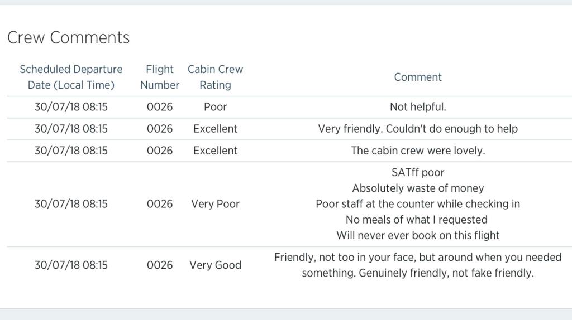The height and width of the screenshot is (320, 572).
Task: Click the Very Poor rating cell
Action: [x=215, y=204]
